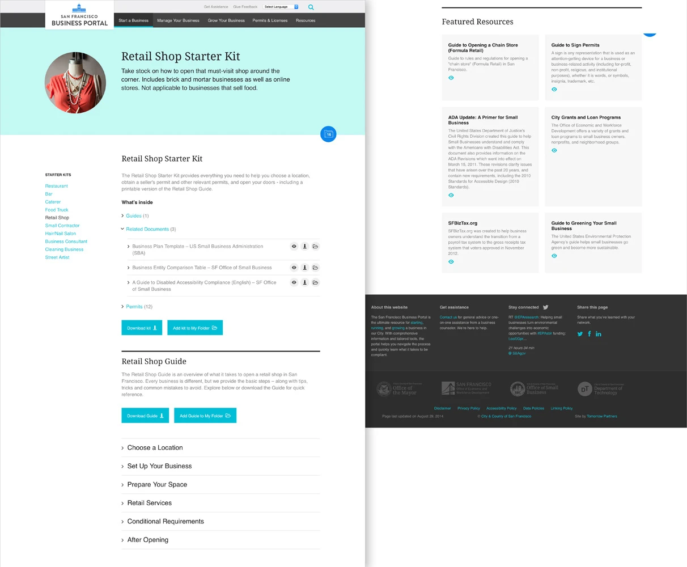Image resolution: width=687 pixels, height=567 pixels.
Task: View SFBizTax.org resource via eye icon
Action: point(451,261)
